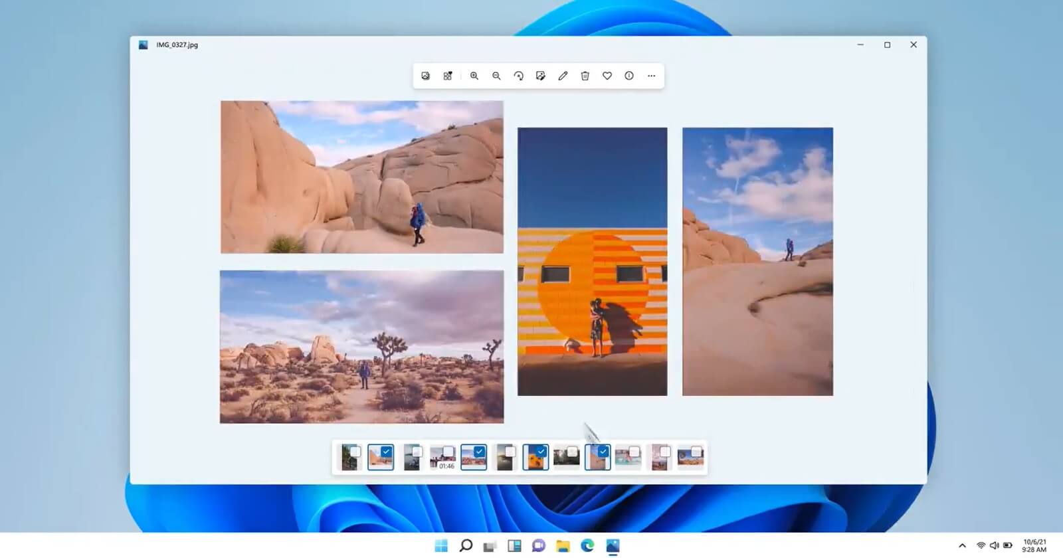Uncheck the orange striped wall thumbnail checkbox
Screen dimensions: 1063x558
pyautogui.click(x=541, y=452)
